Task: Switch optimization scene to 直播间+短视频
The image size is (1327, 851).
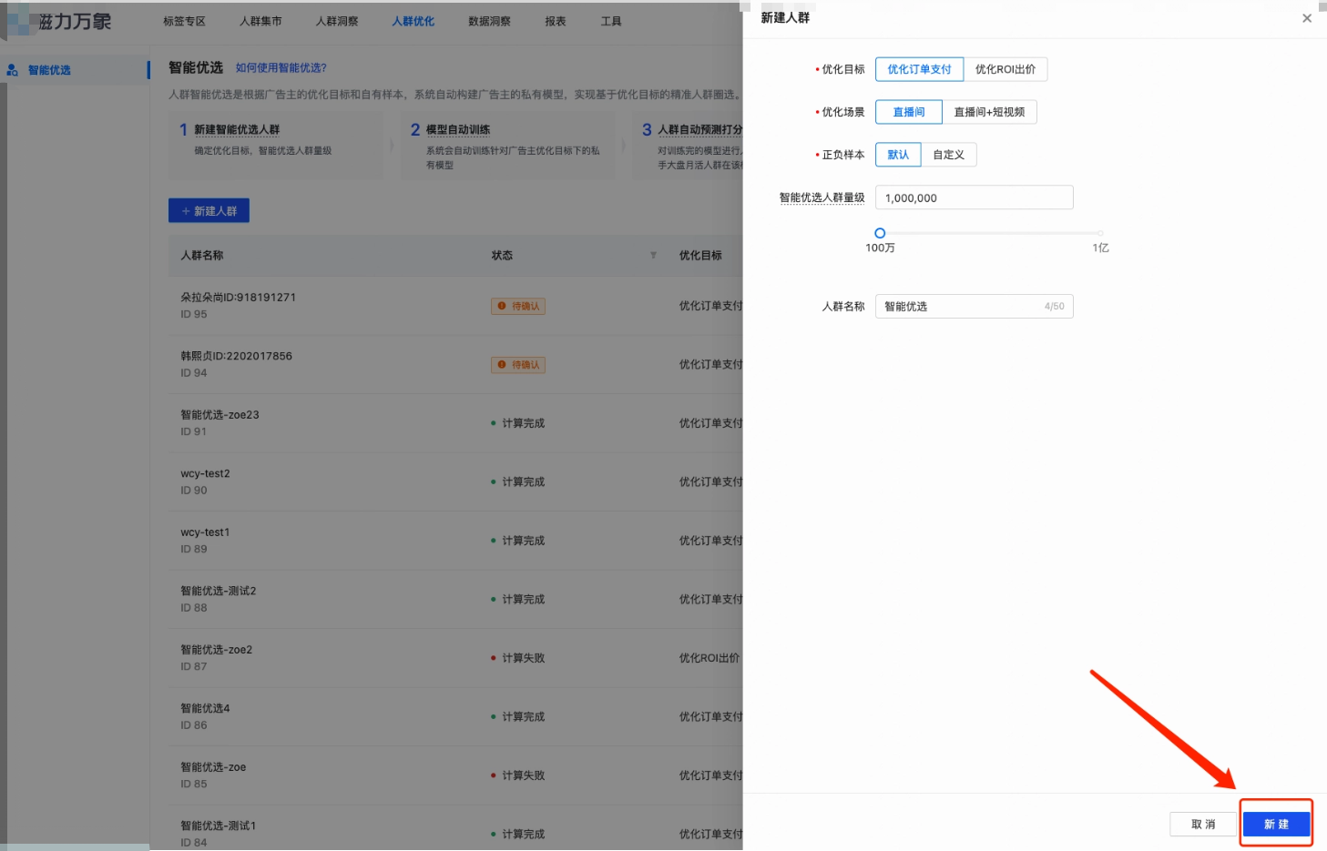Action: pos(990,111)
